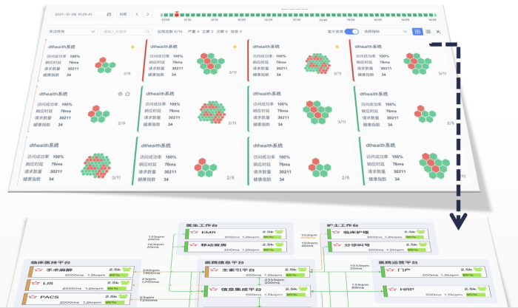This screenshot has height=308, width=518.
Task: Star the EMR node
Action: click(x=193, y=233)
